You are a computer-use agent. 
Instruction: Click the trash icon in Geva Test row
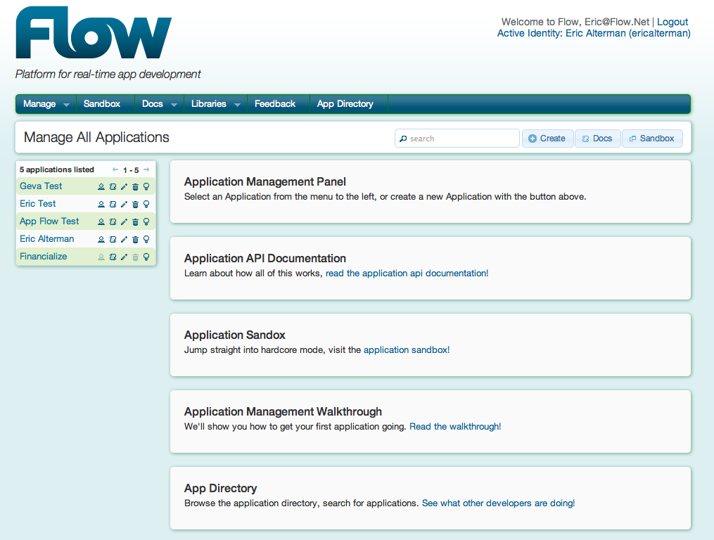[x=135, y=186]
